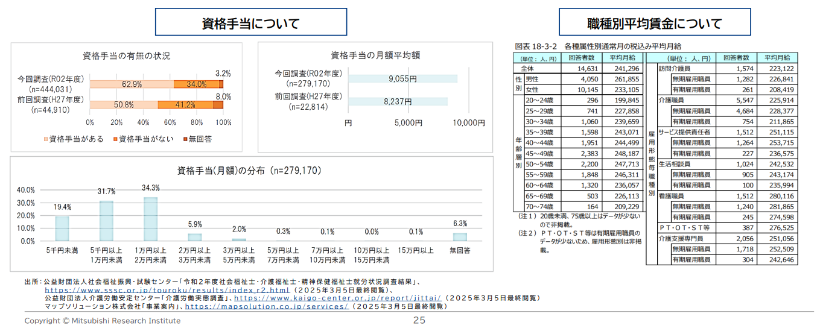Click the page number 25
This screenshot has height=328, width=820.
click(x=419, y=320)
